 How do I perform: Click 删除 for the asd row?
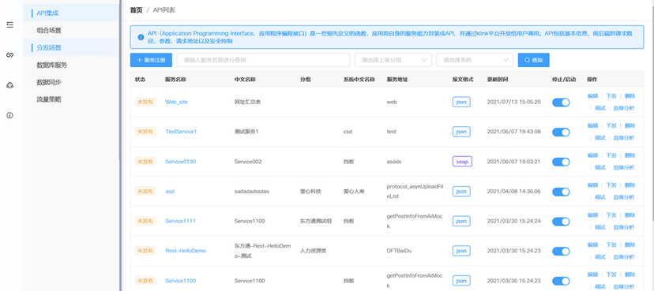[630, 185]
